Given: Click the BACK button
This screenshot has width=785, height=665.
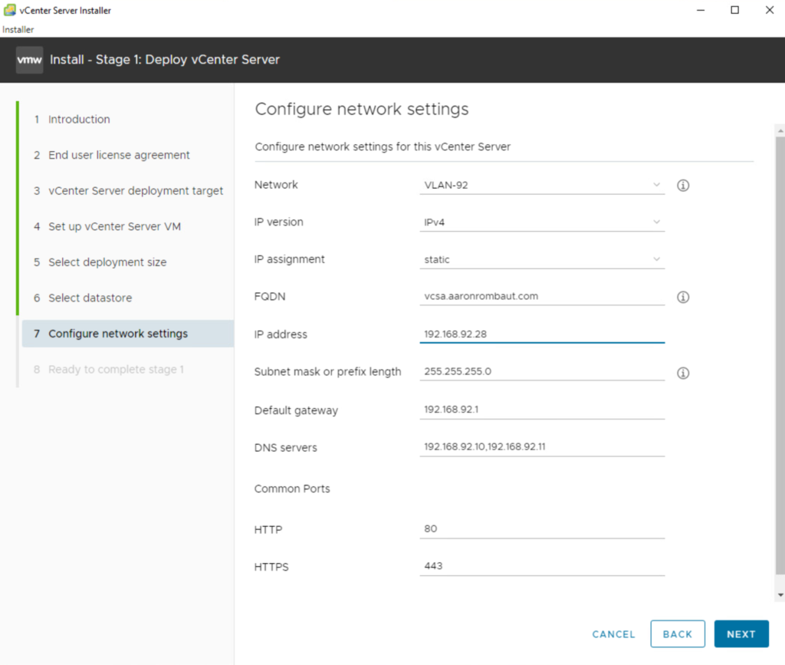Looking at the screenshot, I should pos(677,634).
